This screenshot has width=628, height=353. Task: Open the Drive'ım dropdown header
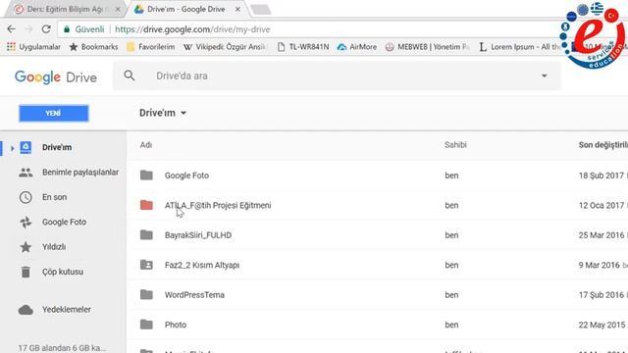163,113
